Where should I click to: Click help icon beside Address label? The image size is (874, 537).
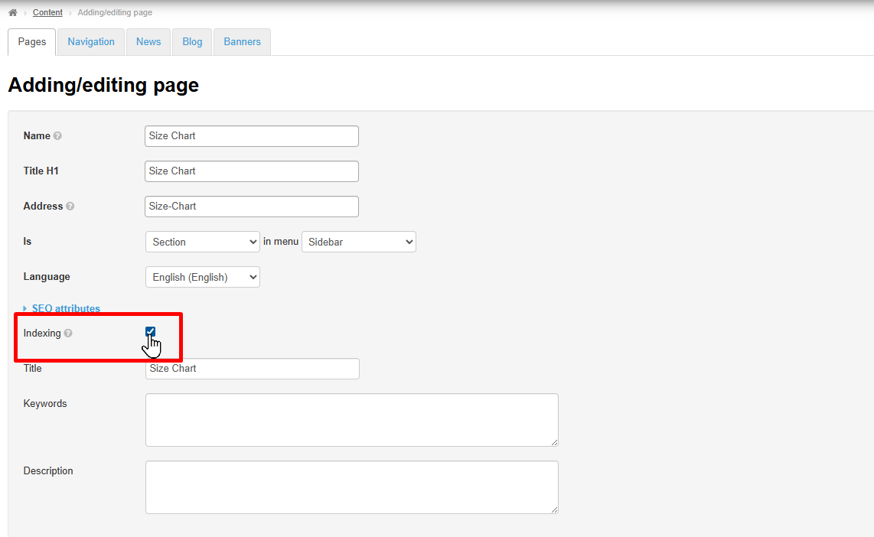coord(70,207)
